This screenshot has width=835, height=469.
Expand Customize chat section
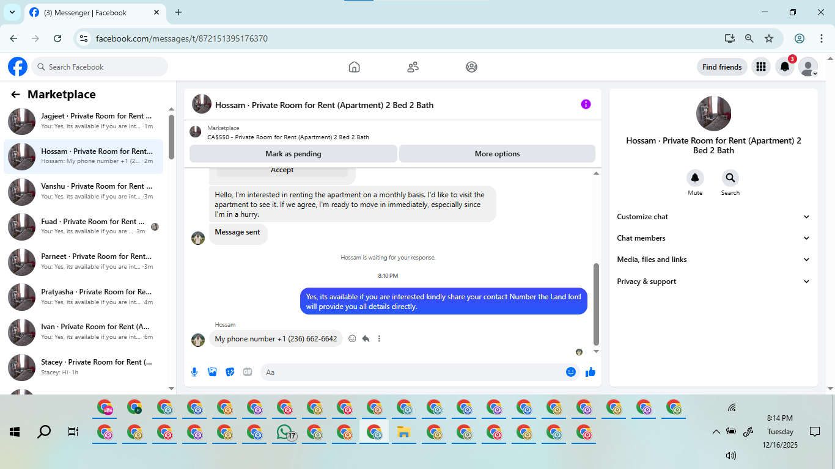[x=713, y=217]
